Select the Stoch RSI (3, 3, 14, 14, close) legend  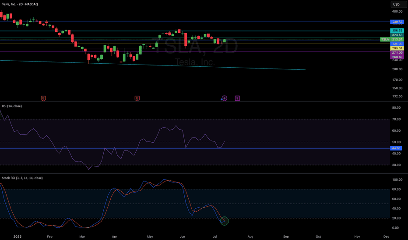[22, 178]
